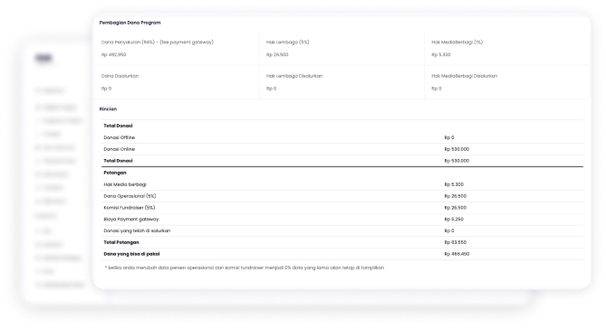606x329 pixels.
Task: Select the 'Donasi Offline' row label
Action: [x=119, y=137]
